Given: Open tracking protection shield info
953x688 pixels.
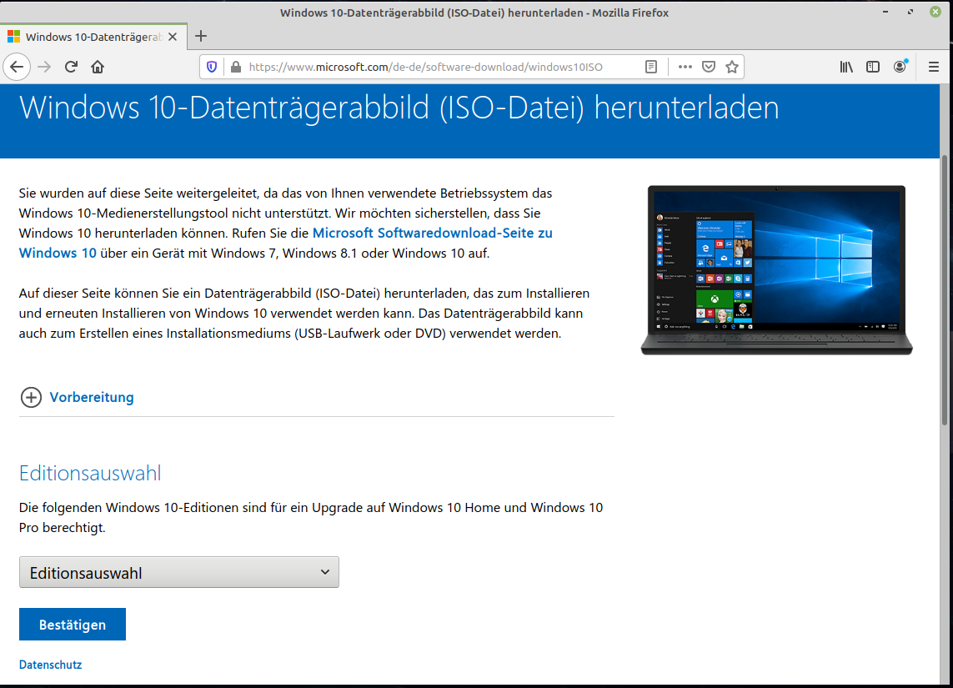Looking at the screenshot, I should coord(212,67).
